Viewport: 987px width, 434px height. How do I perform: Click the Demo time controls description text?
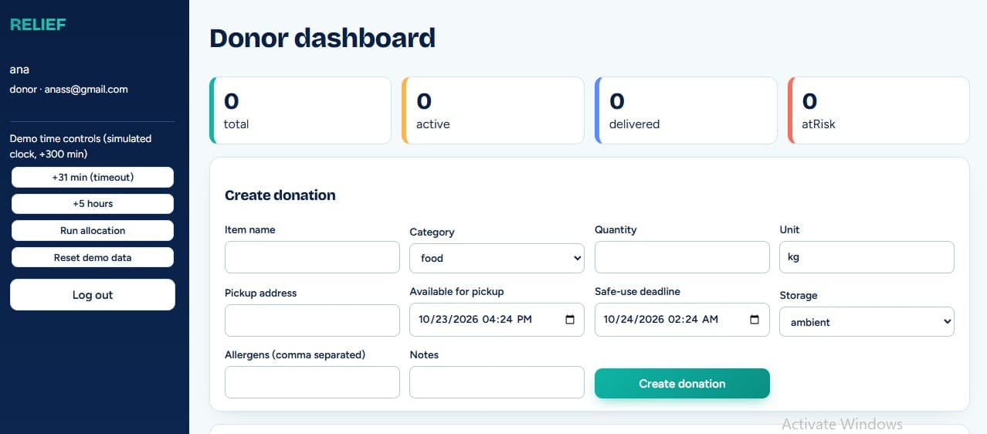click(80, 146)
